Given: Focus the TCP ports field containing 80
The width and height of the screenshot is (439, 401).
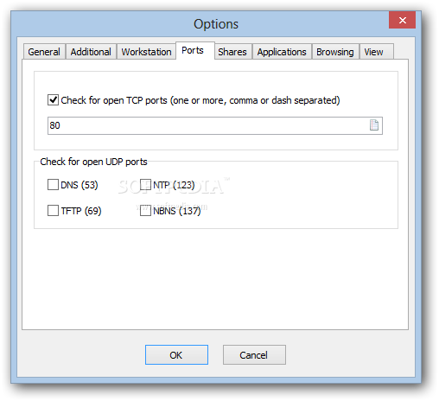Looking at the screenshot, I should pyautogui.click(x=215, y=125).
